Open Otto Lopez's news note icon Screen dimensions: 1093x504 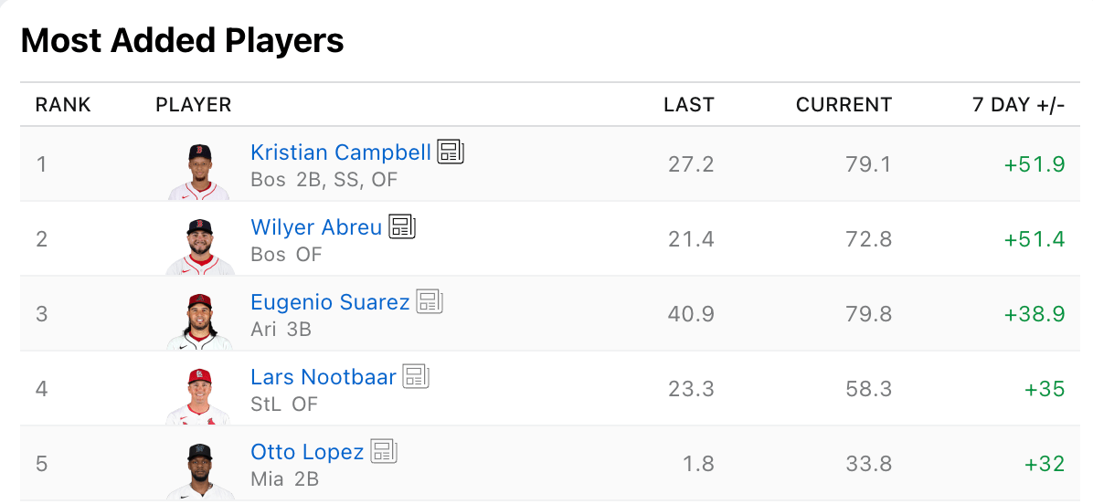point(384,452)
